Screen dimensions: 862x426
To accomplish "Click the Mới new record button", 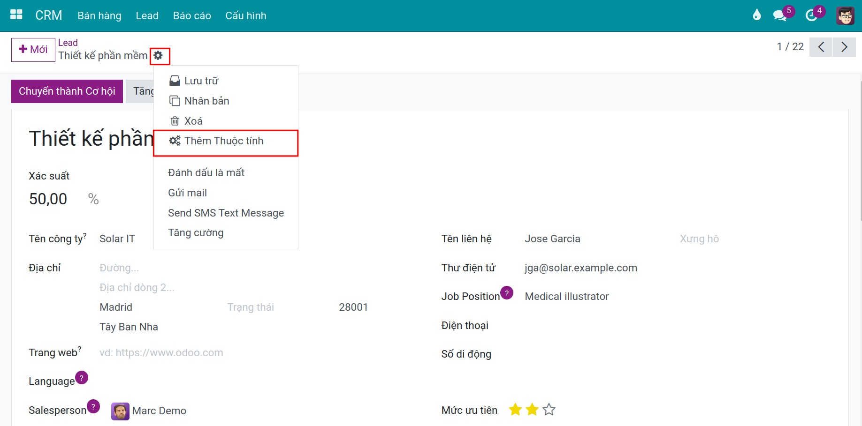I will pyautogui.click(x=33, y=50).
